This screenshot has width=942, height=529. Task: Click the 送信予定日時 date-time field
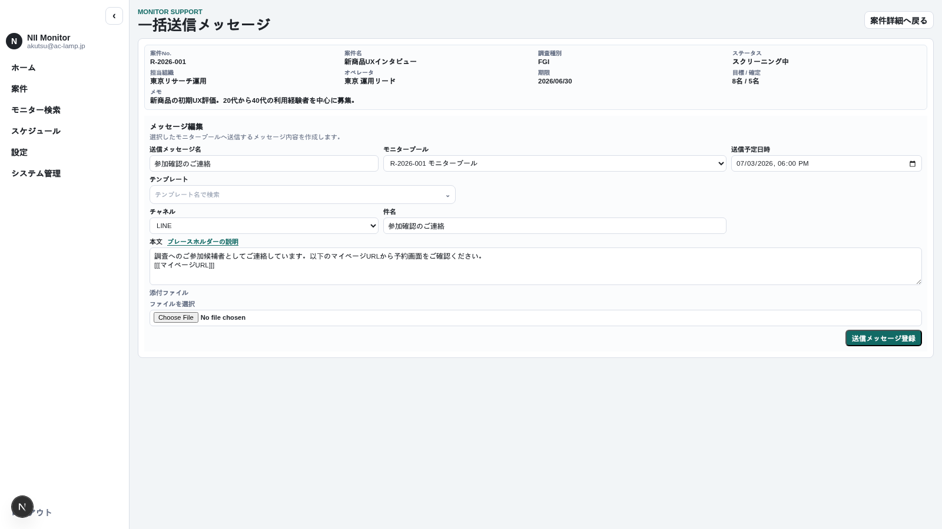[x=826, y=163]
